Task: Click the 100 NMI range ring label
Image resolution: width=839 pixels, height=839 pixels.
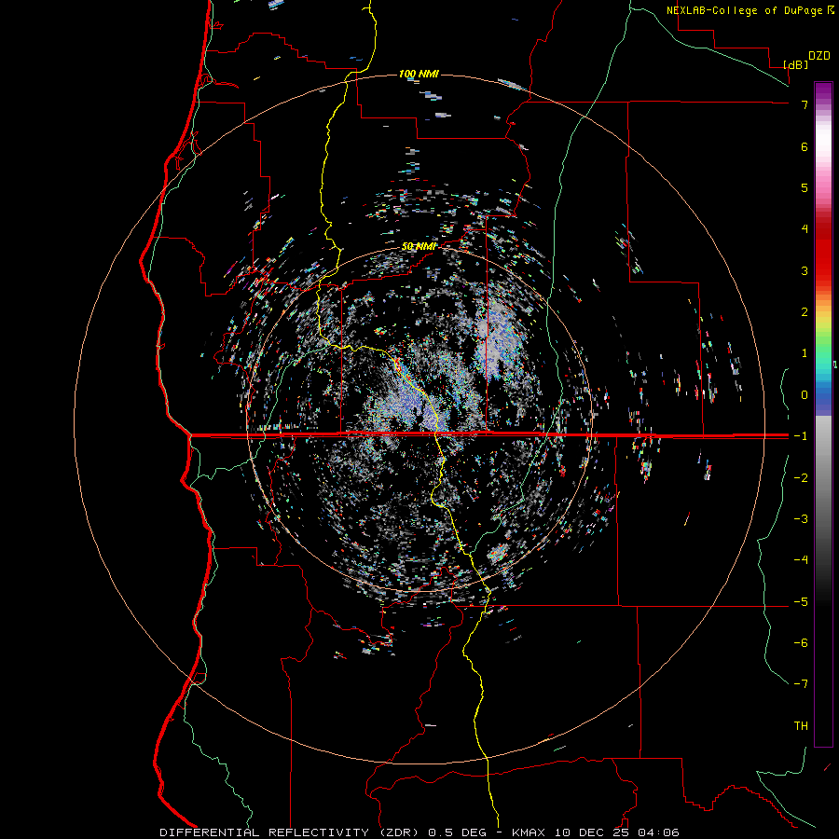Action: [419, 74]
